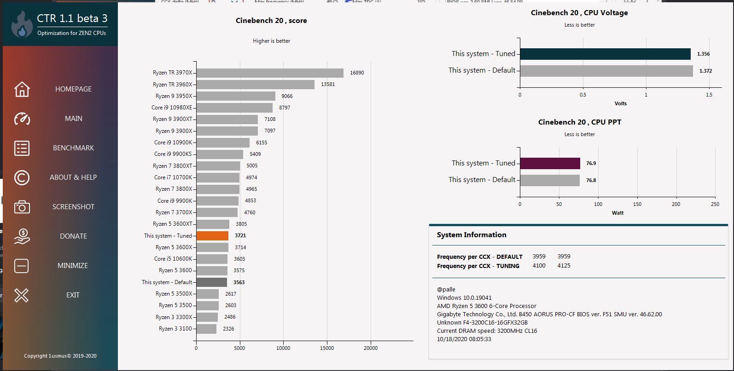
Task: Click the Ryzen 3 3300X label
Action: tap(174, 317)
